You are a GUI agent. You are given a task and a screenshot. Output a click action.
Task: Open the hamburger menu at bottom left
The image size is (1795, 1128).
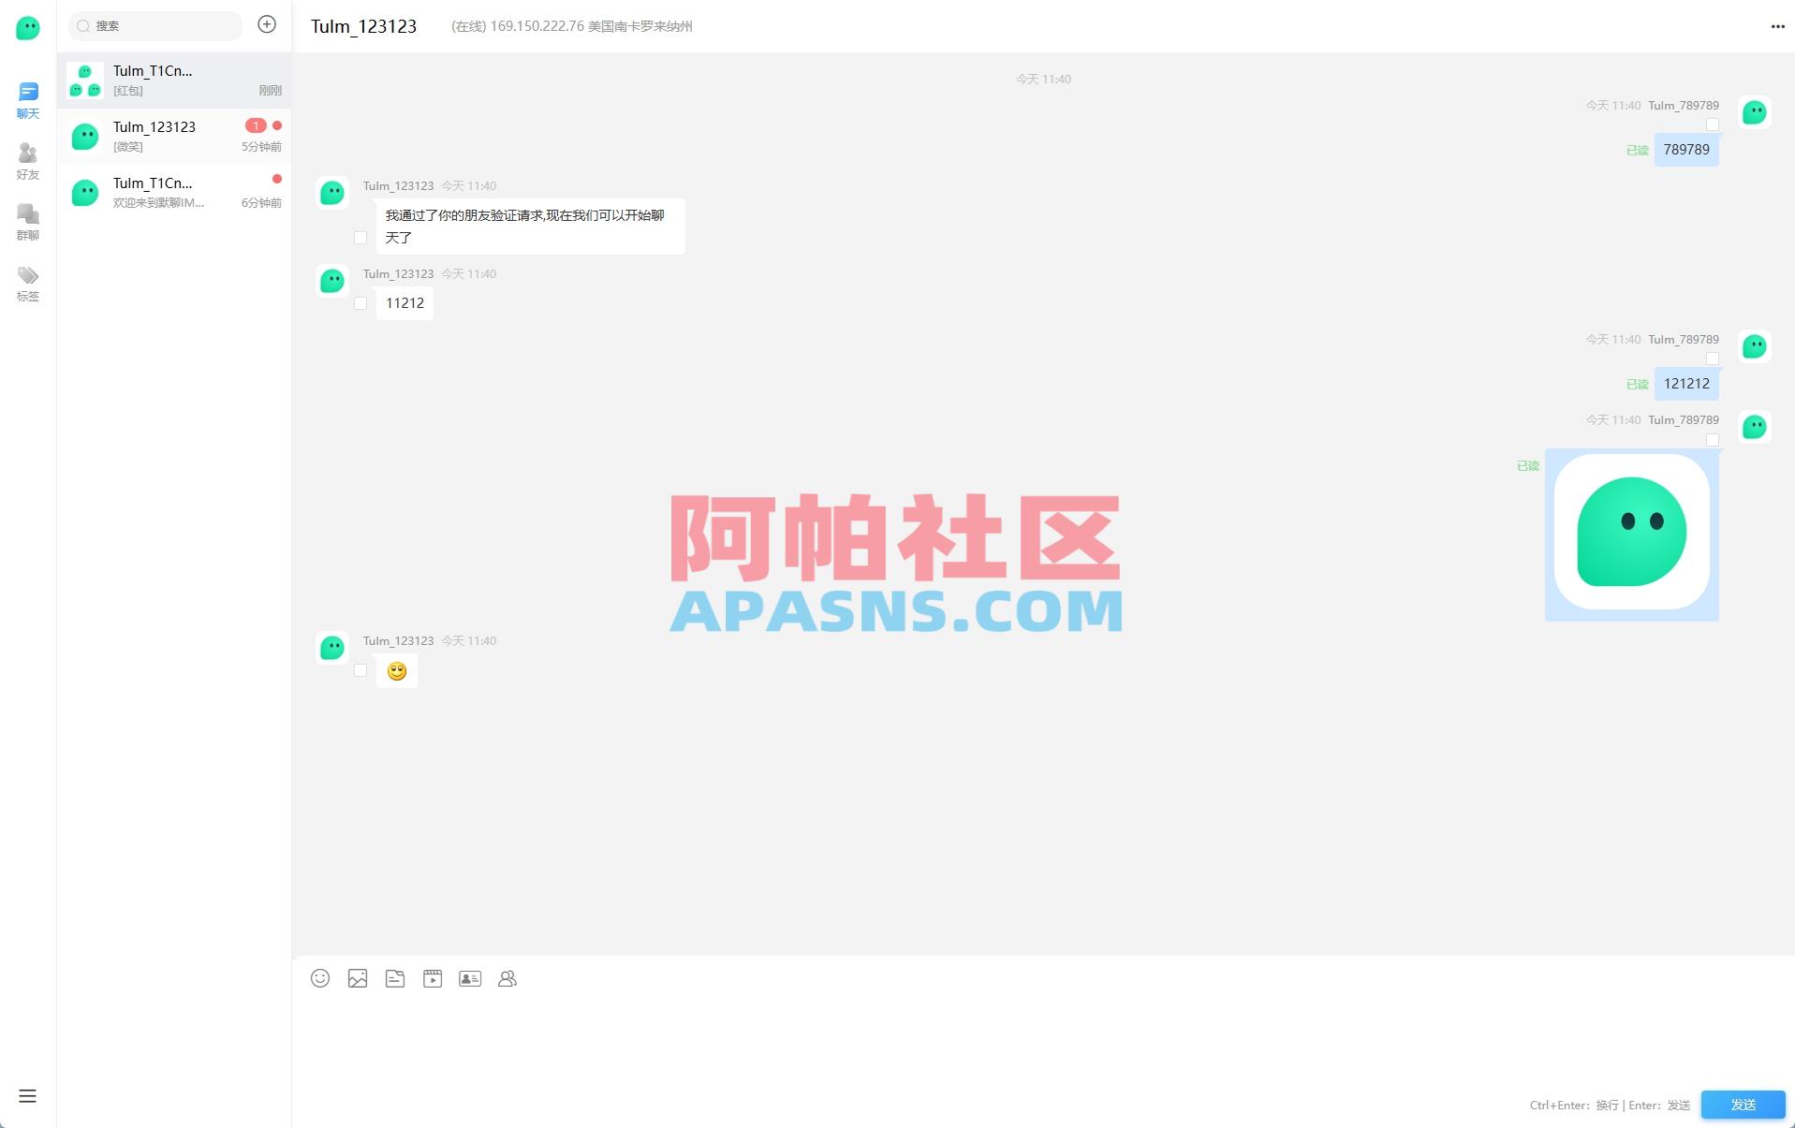tap(28, 1095)
